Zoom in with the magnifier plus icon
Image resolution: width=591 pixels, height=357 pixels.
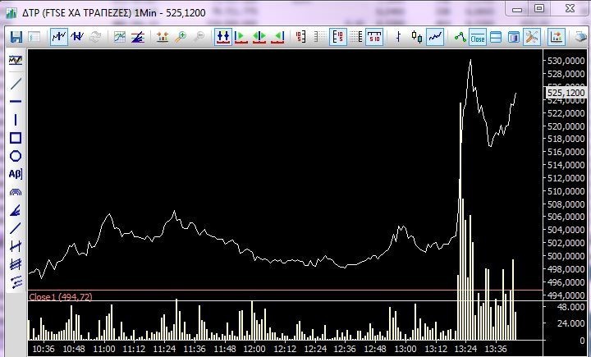(x=181, y=37)
